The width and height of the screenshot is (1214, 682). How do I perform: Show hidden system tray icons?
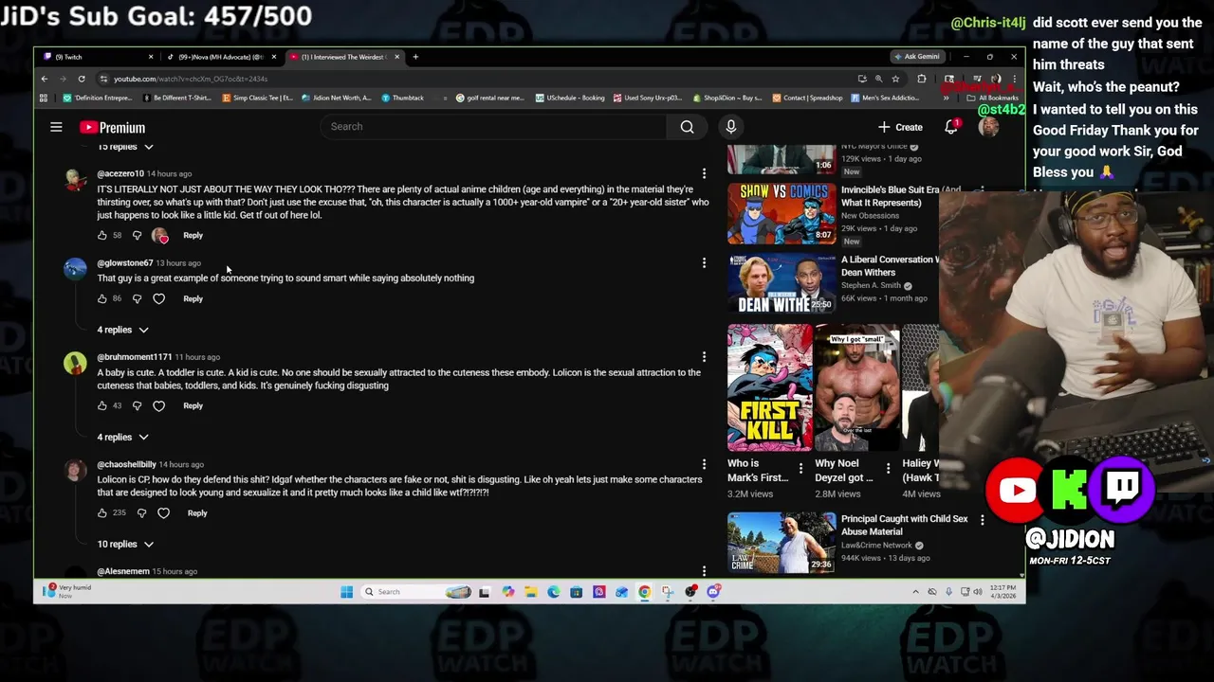pyautogui.click(x=915, y=592)
